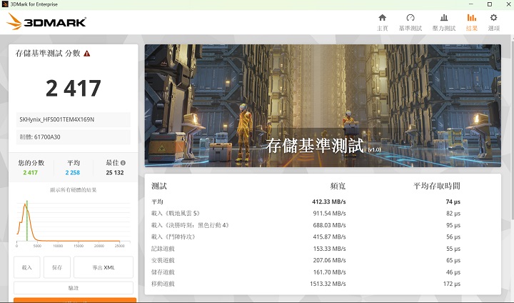The image size is (514, 303).
Task: Click the bandwidth (頻寬) column header
Action: 338,186
